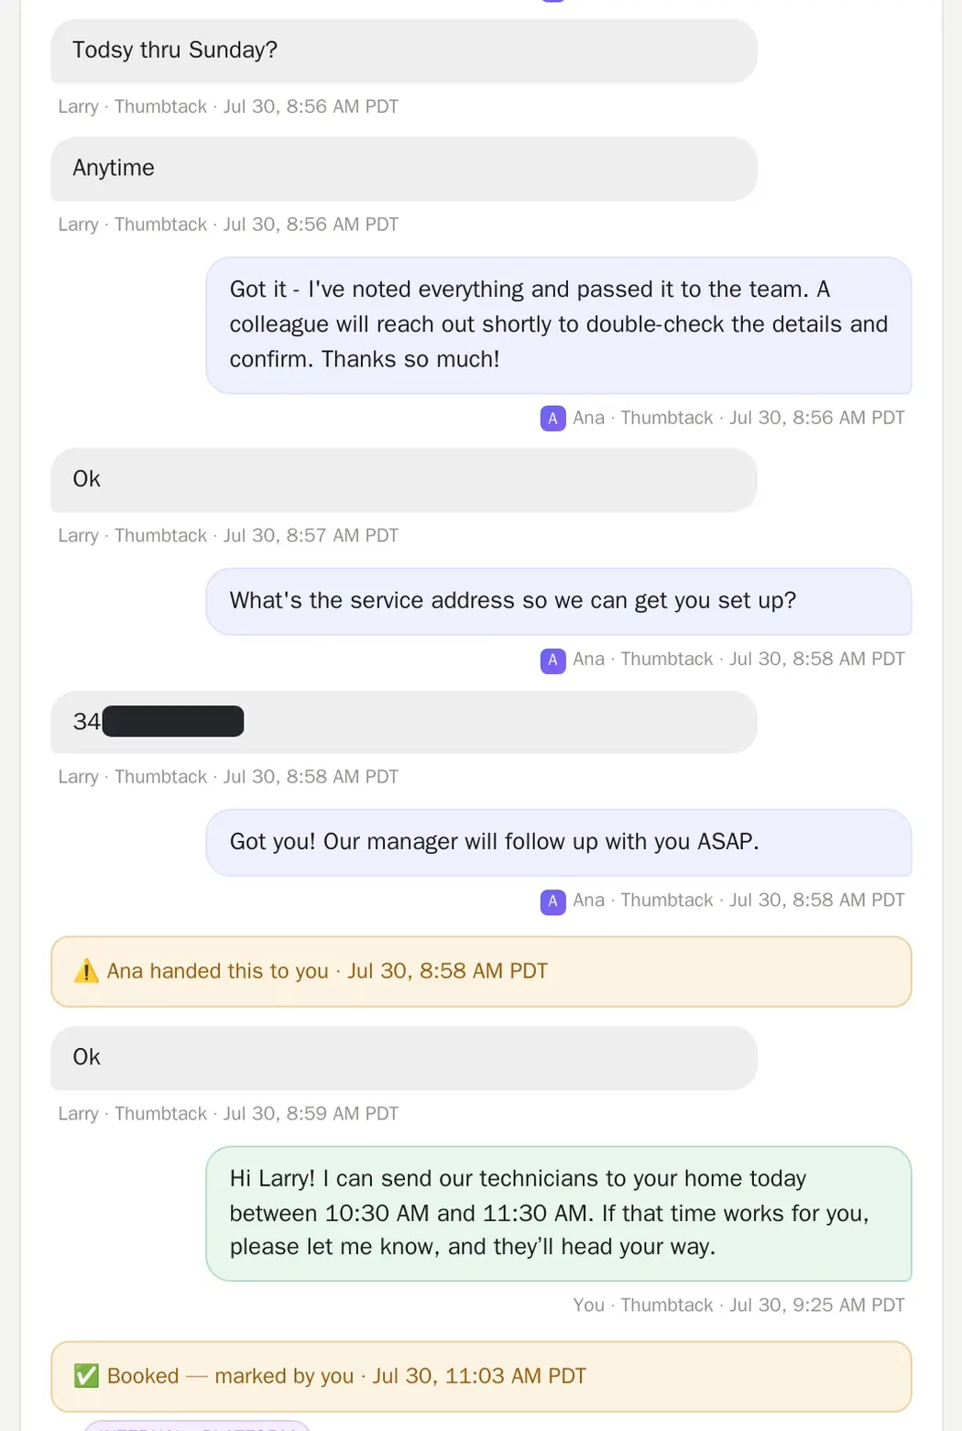The width and height of the screenshot is (962, 1431).
Task: Click the "Booked — marked by you" status banner
Action: pyautogui.click(x=481, y=1376)
